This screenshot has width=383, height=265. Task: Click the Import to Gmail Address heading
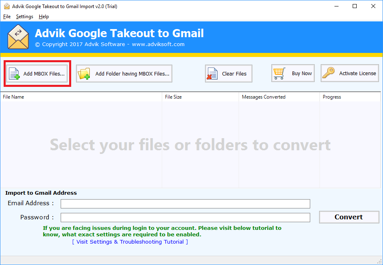41,193
